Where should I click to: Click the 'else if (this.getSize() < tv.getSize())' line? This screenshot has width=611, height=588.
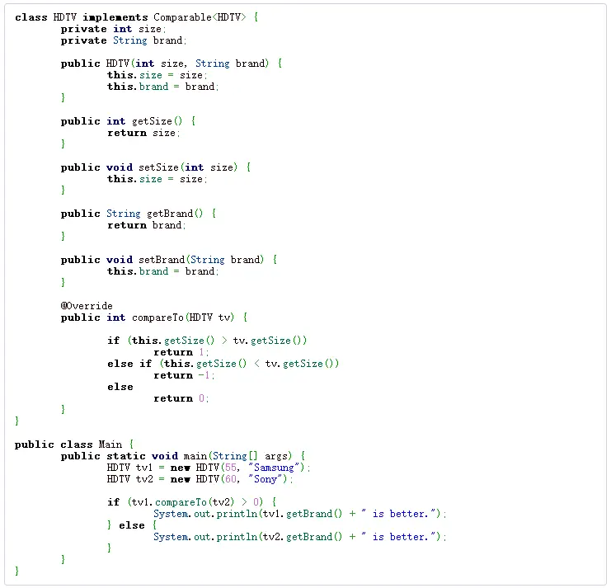click(x=223, y=364)
